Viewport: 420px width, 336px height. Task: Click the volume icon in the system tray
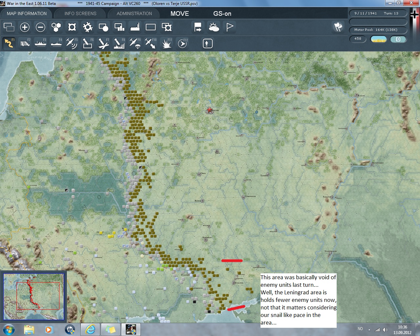(385, 329)
